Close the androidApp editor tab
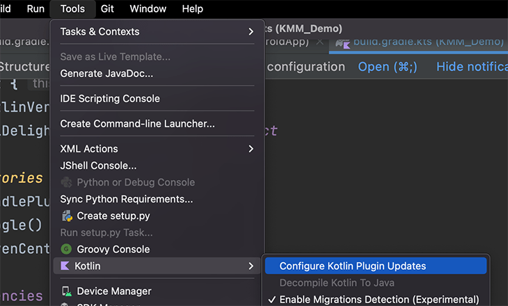508x306 pixels. click(x=320, y=42)
